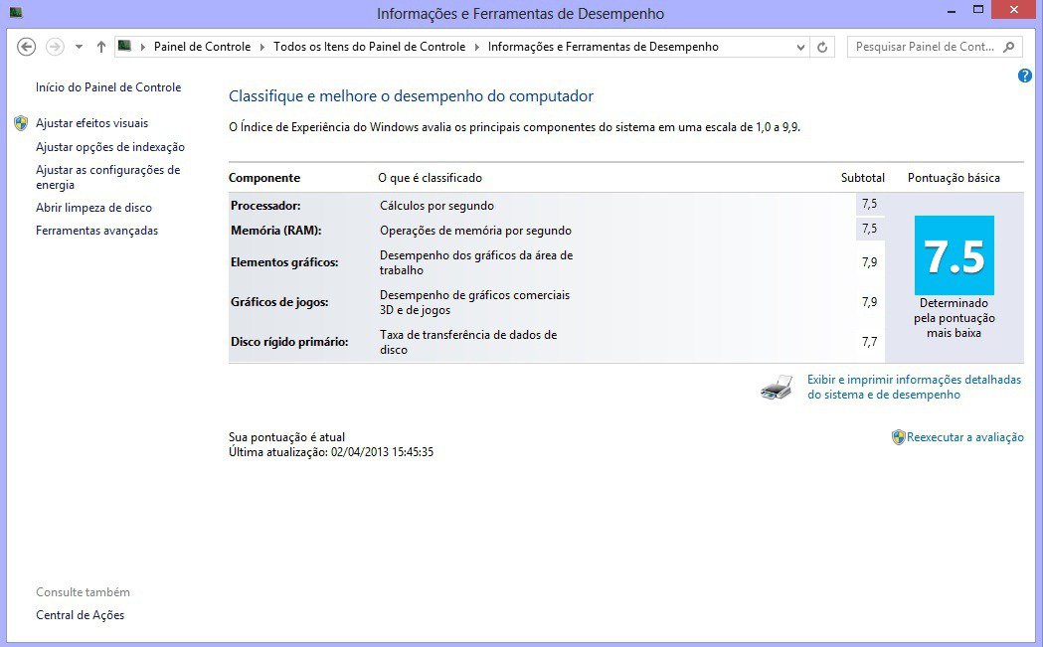The height and width of the screenshot is (647, 1043).
Task: Open Central de Ações link
Action: click(80, 615)
